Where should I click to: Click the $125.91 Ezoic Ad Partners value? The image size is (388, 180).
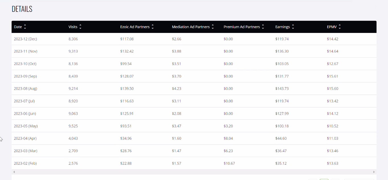(x=127, y=114)
